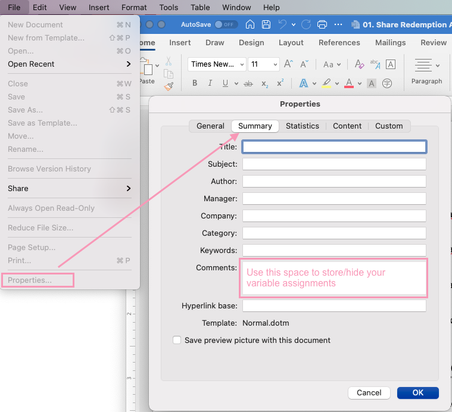The image size is (452, 412).
Task: Click the Save floppy disk icon
Action: tap(266, 24)
